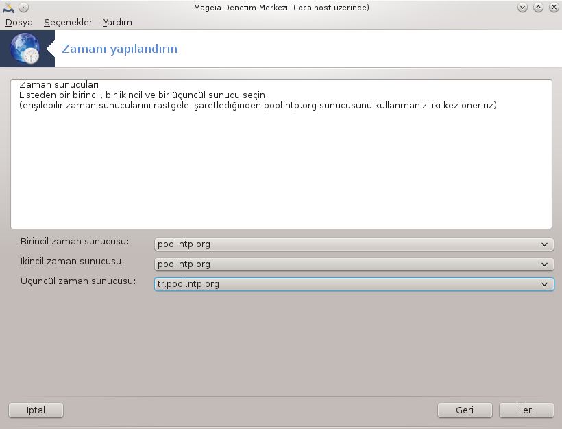Click the Üçüncül zaman sunucusu label

(78, 281)
